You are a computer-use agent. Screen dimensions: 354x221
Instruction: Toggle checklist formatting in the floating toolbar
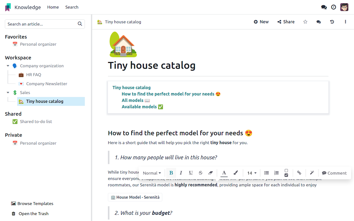click(286, 173)
